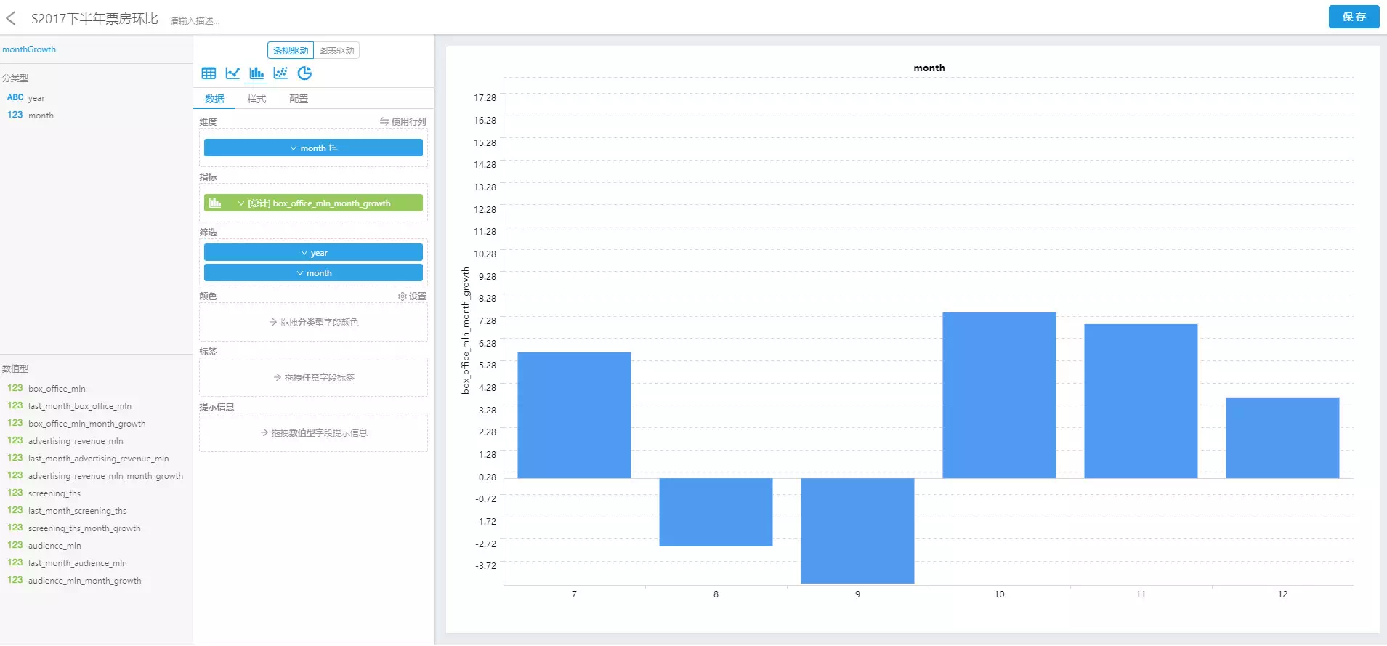Image resolution: width=1387 pixels, height=646 pixels.
Task: Click the ABC type icon for year
Action: point(15,97)
